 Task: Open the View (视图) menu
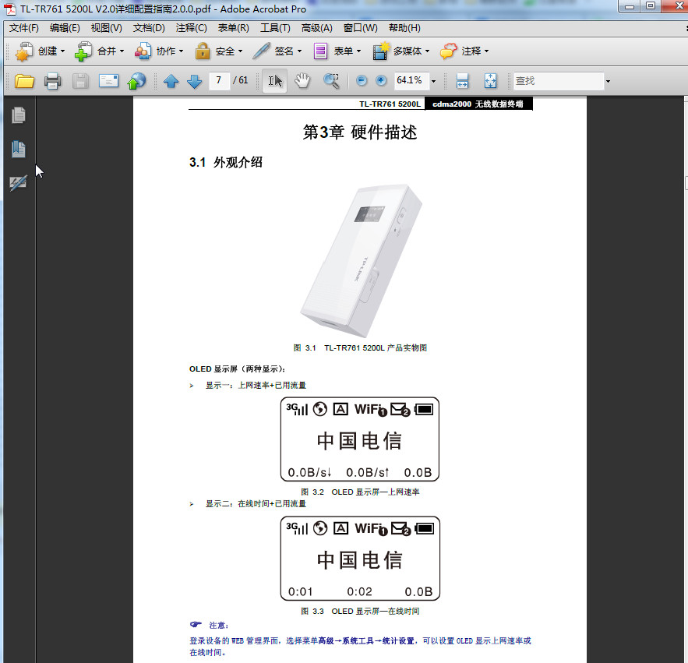point(107,28)
